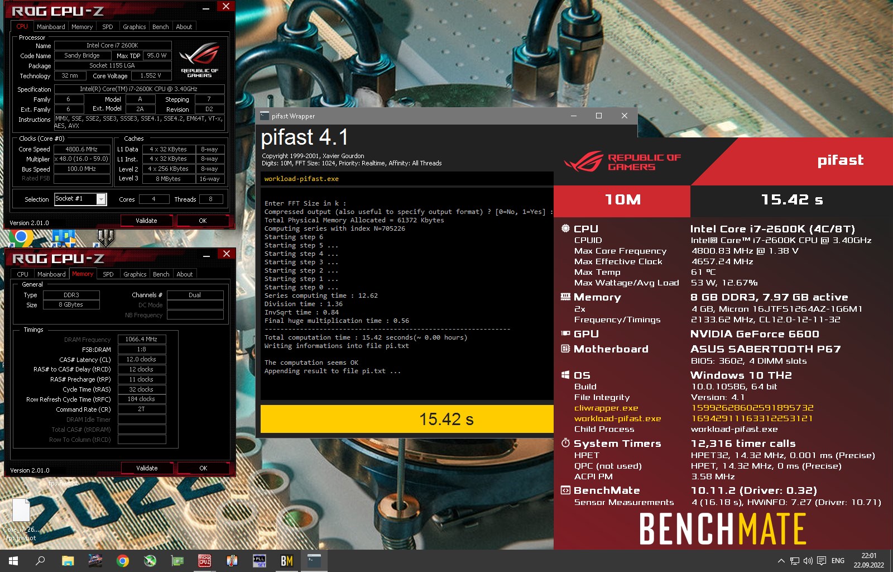893x572 pixels.
Task: Click the CAS# Latency value 12.0 clocks
Action: (x=141, y=359)
